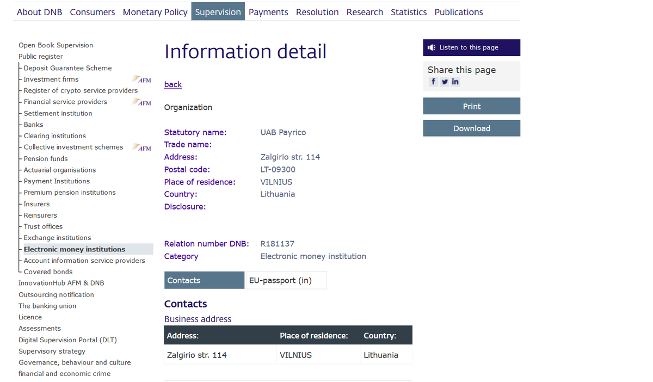
Task: Open the Publications menu
Action: tap(459, 12)
